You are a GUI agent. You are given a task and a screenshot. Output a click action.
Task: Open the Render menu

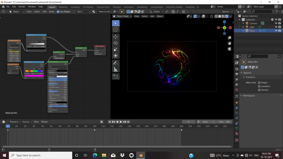tap(22, 7)
